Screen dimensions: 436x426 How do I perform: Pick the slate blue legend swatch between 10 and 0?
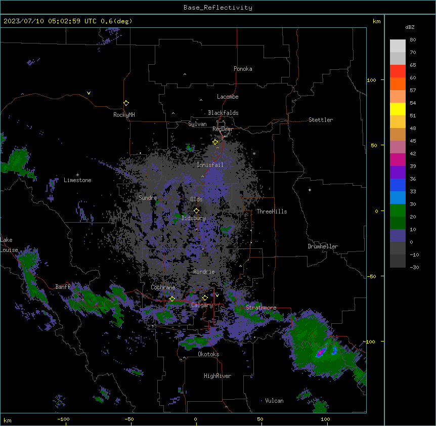(x=398, y=236)
